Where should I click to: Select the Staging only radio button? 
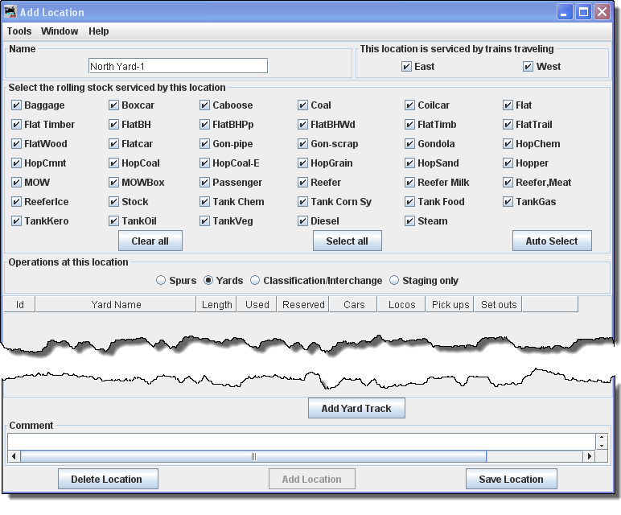(x=394, y=281)
